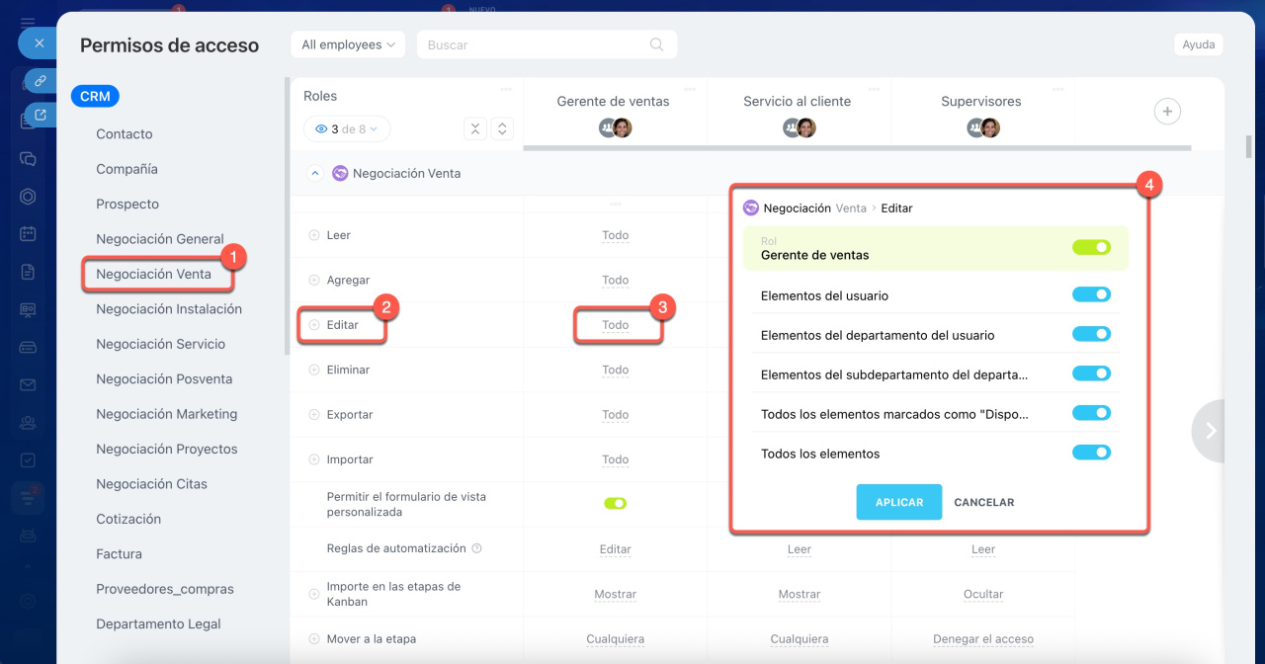1265x664 pixels.
Task: Disable the Elementos del usuario switch
Action: pos(1091,294)
